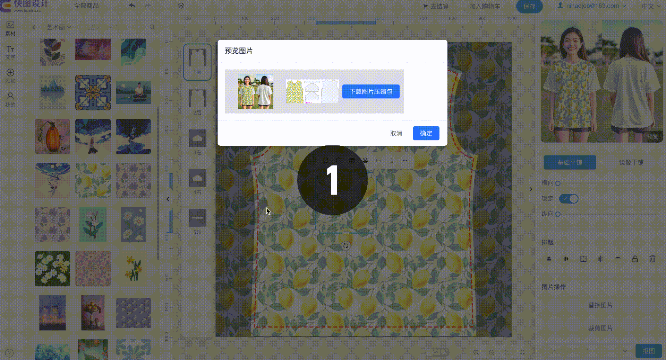Open the nihaojob@163.com account dropdown

[x=592, y=6]
